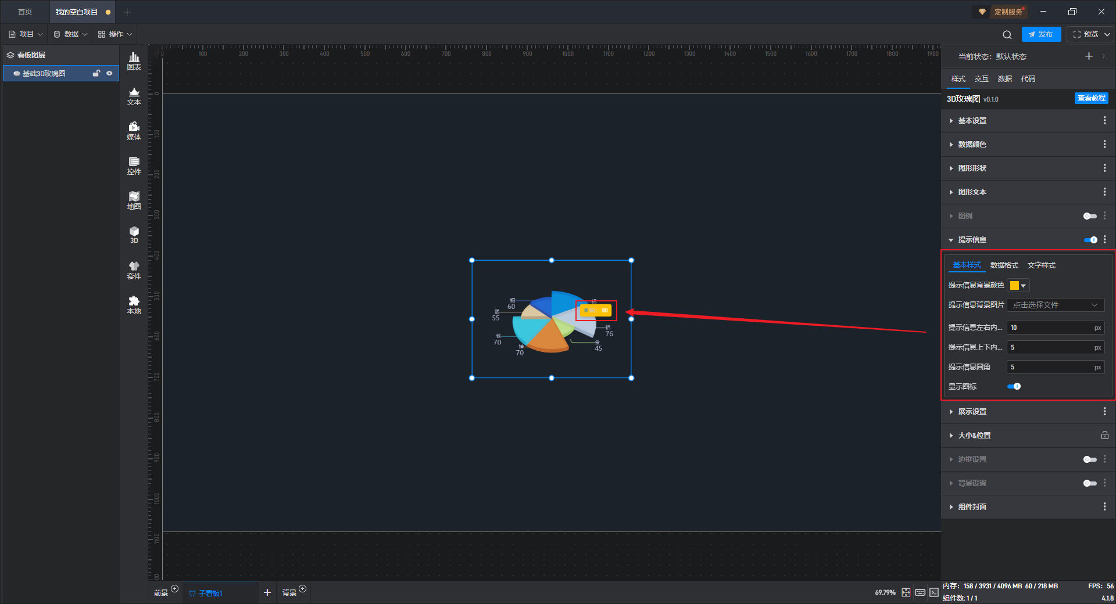Open the 预览 dropdown arrow

click(x=1107, y=34)
